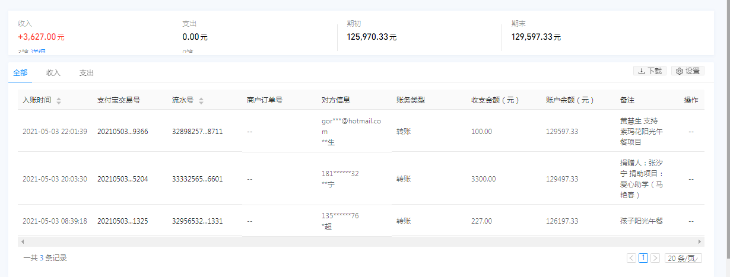Image resolution: width=730 pixels, height=277 pixels.
Task: Go to next page arrow
Action: 655,258
